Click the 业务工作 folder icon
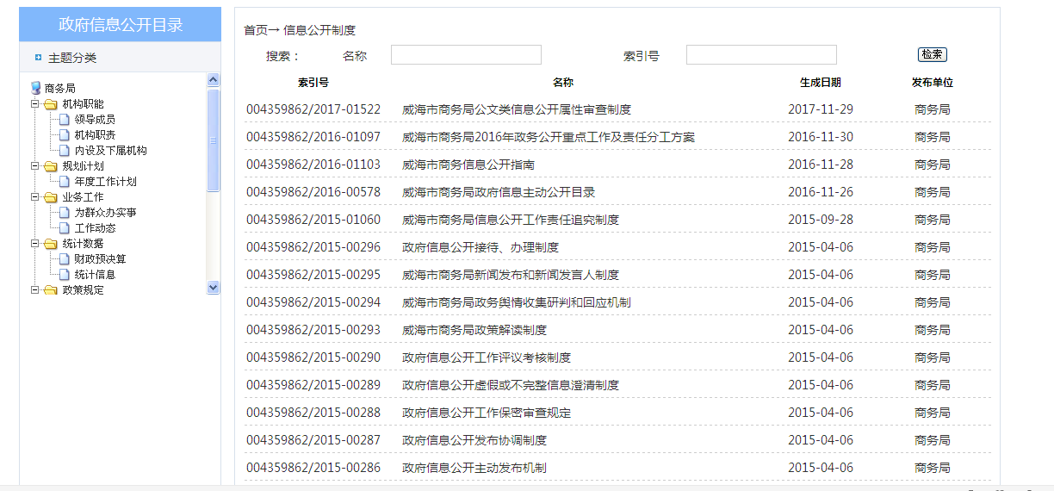 coord(50,197)
